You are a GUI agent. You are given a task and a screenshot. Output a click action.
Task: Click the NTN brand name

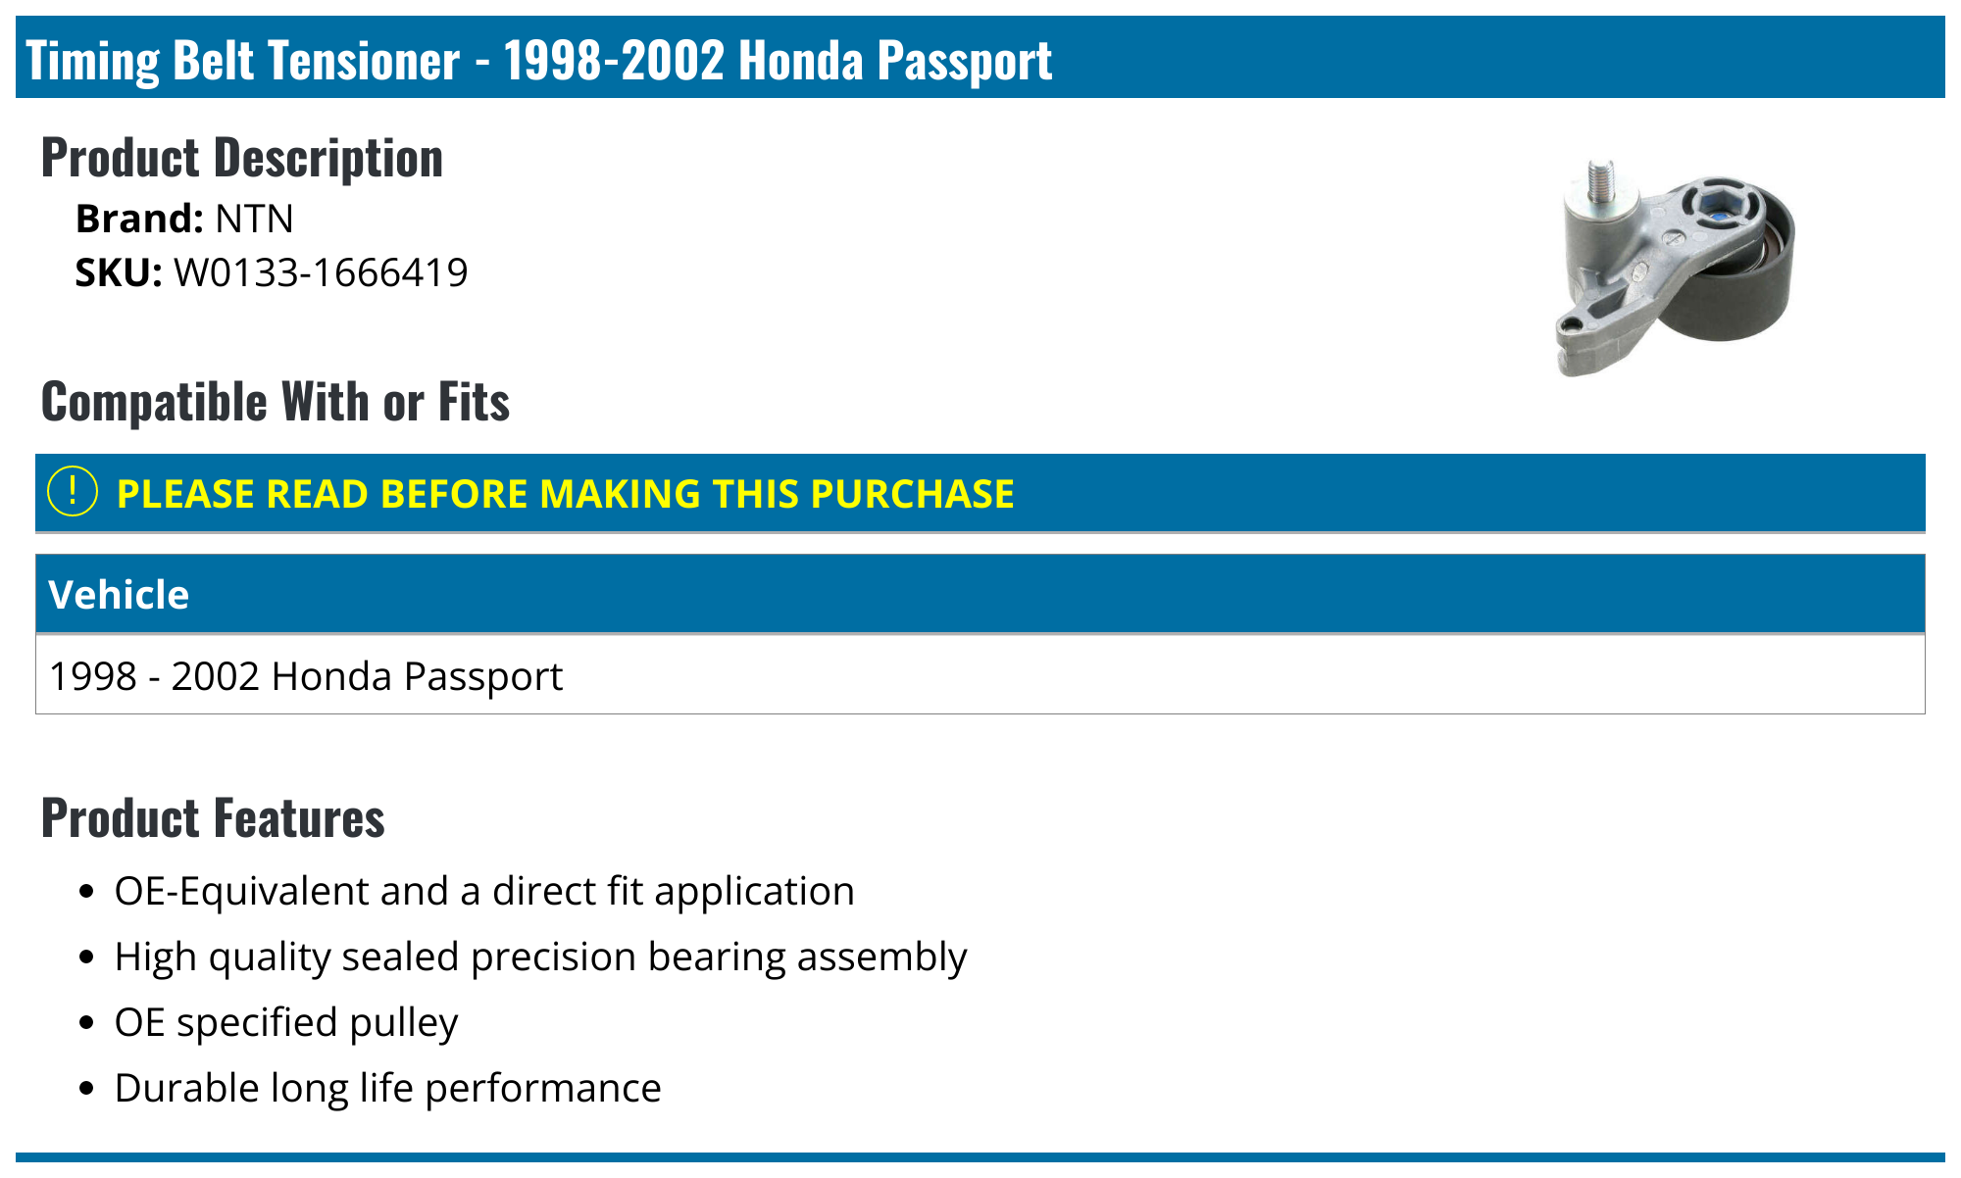(x=254, y=219)
